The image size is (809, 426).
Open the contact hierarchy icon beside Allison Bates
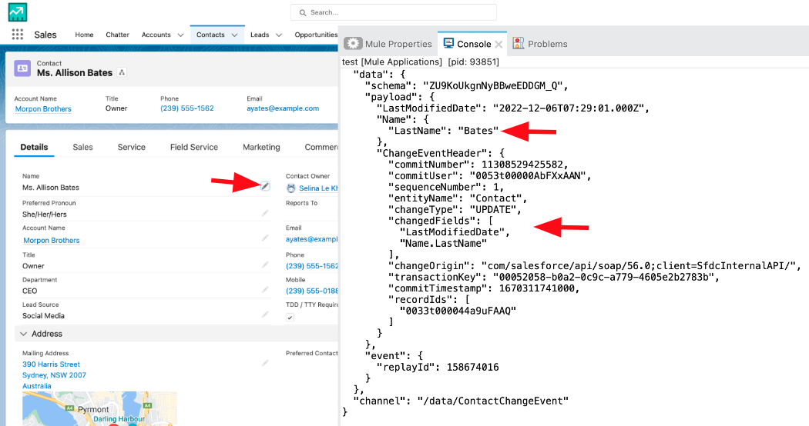(x=122, y=72)
